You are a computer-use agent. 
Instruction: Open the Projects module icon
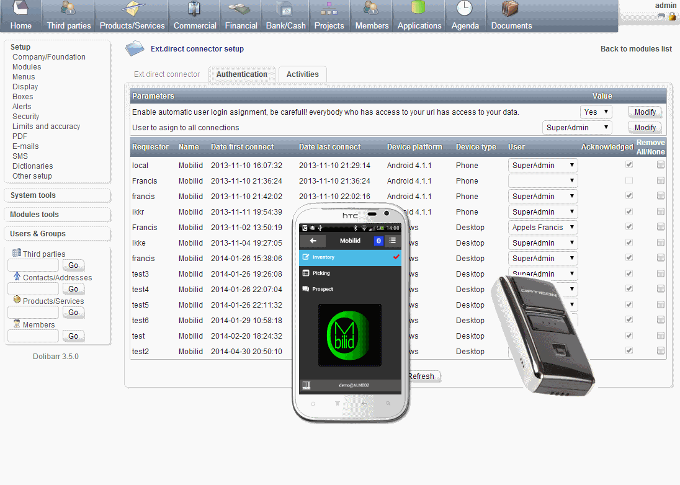[x=329, y=9]
